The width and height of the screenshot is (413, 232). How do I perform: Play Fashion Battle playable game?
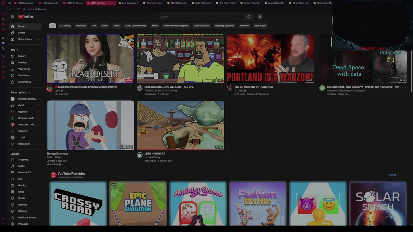coord(258,204)
